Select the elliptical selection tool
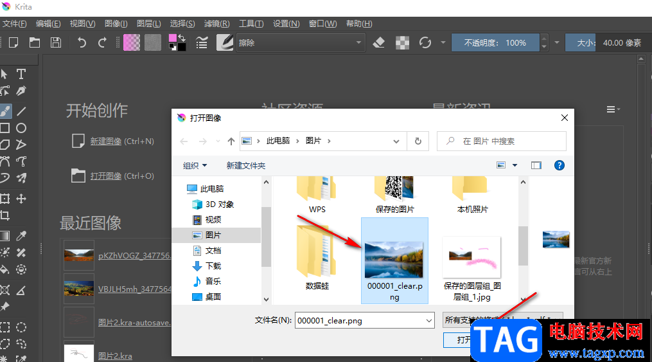 point(21,327)
